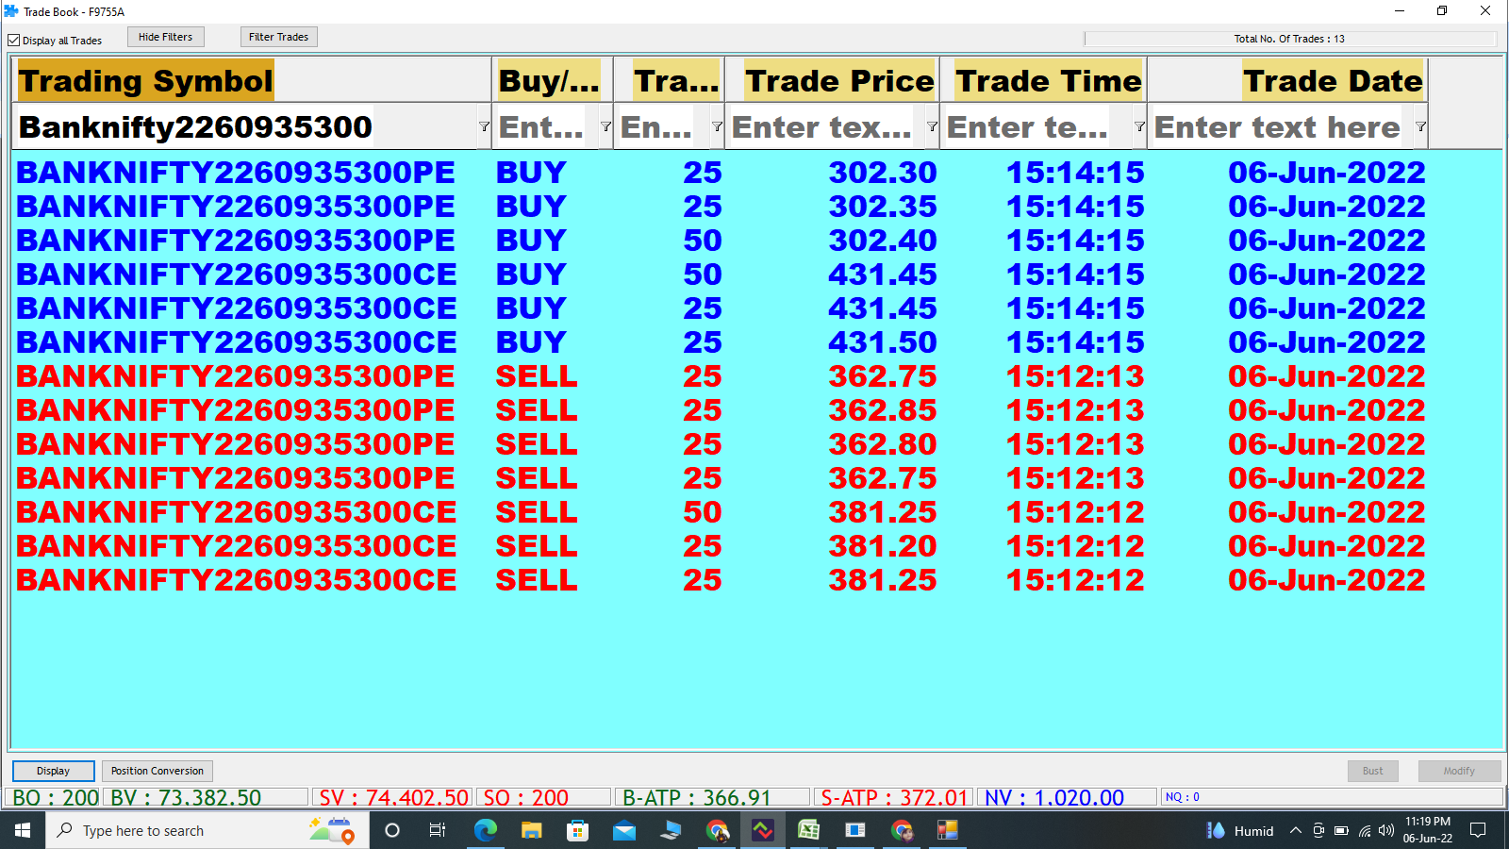Screen dimensions: 1509x849
Task: Sort by the Trading Symbol column header
Action: (x=145, y=81)
